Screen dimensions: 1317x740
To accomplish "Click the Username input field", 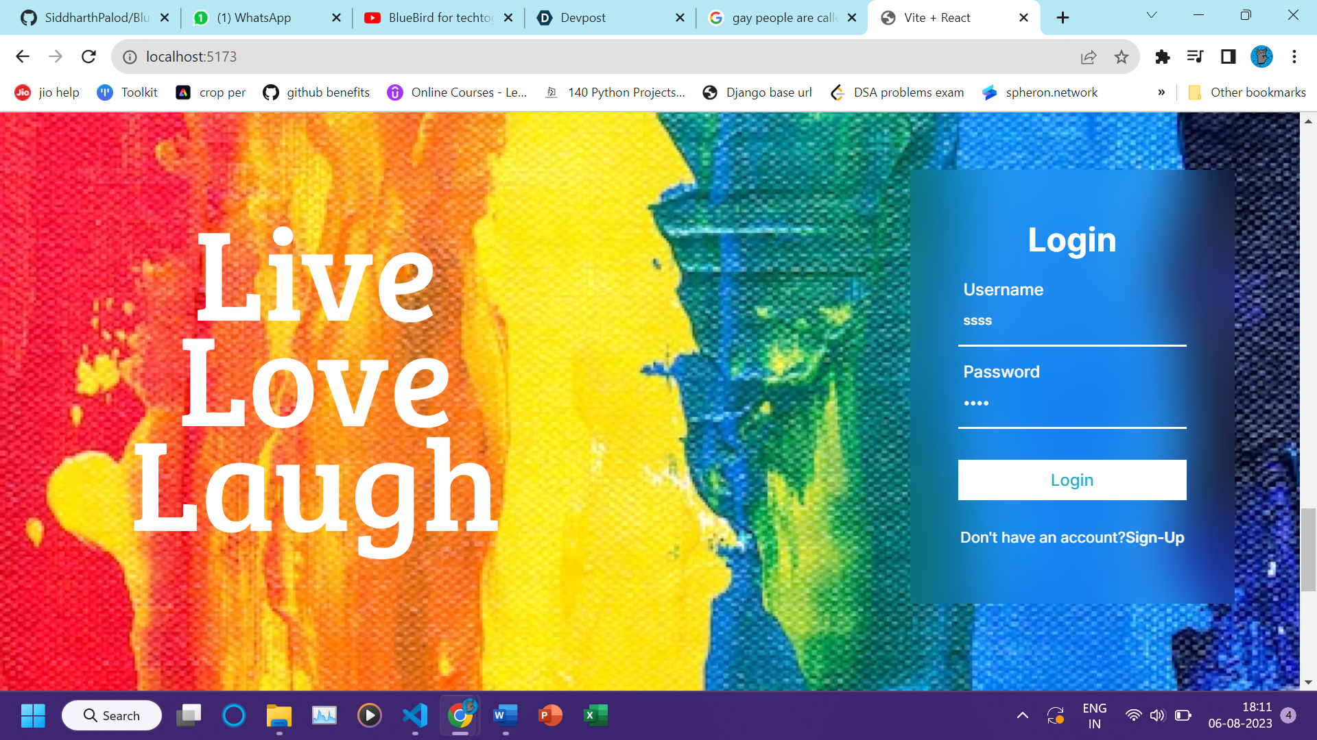I will 1071,321.
